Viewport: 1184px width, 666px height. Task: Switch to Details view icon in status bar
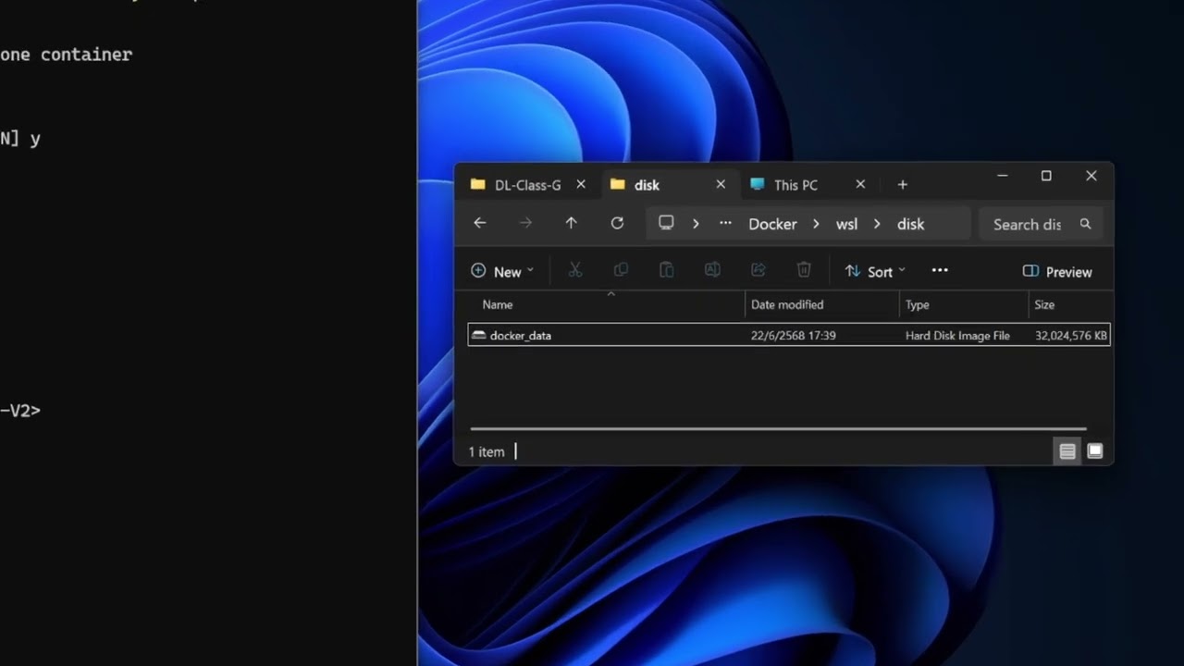coord(1067,451)
